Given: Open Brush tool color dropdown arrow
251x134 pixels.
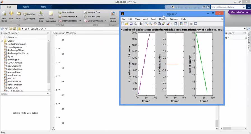Looking at the screenshot, I should [171, 24].
